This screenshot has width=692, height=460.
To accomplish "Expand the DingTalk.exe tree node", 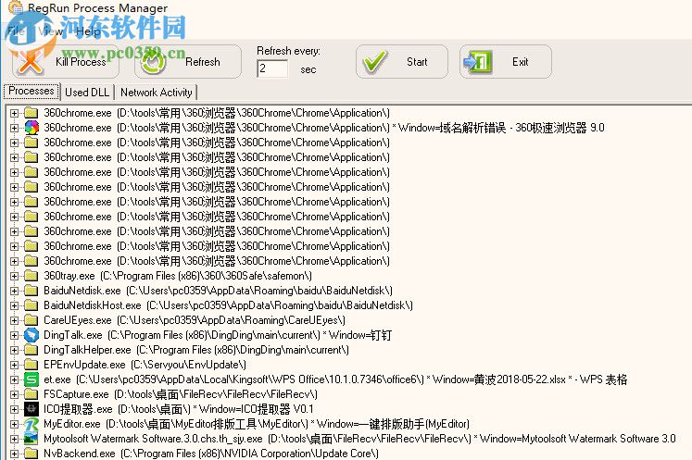I will (x=14, y=335).
